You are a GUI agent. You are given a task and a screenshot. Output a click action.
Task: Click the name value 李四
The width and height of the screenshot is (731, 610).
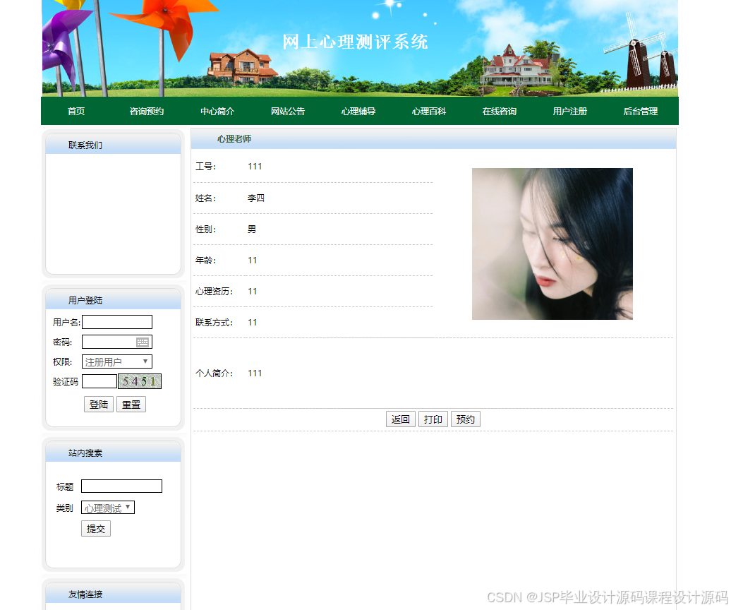(x=256, y=198)
